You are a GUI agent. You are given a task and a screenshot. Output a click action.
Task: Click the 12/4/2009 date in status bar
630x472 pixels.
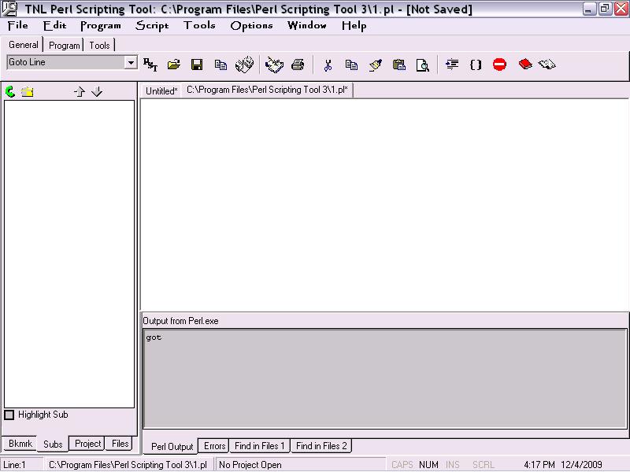click(581, 465)
